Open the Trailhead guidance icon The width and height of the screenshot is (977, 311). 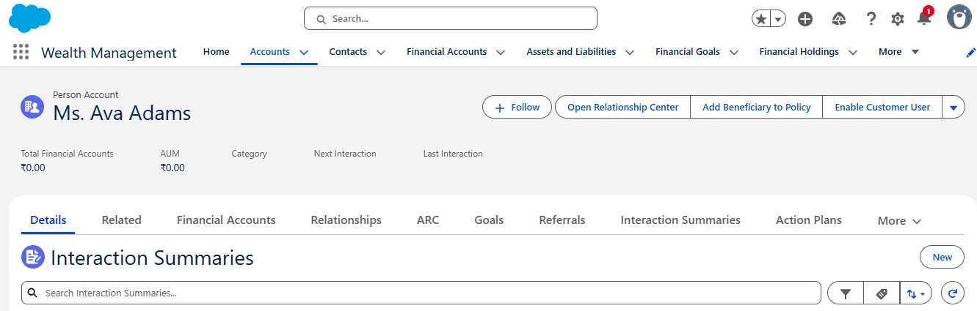click(x=839, y=19)
